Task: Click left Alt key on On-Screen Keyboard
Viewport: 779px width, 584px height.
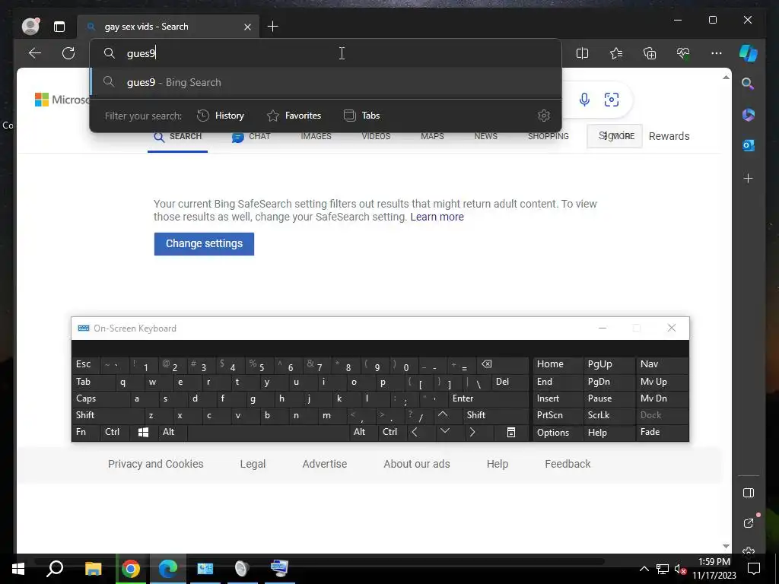Action: [x=173, y=432]
